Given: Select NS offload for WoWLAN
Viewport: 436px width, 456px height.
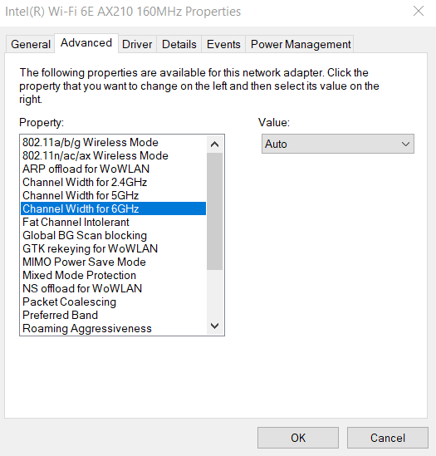Looking at the screenshot, I should pyautogui.click(x=113, y=288).
